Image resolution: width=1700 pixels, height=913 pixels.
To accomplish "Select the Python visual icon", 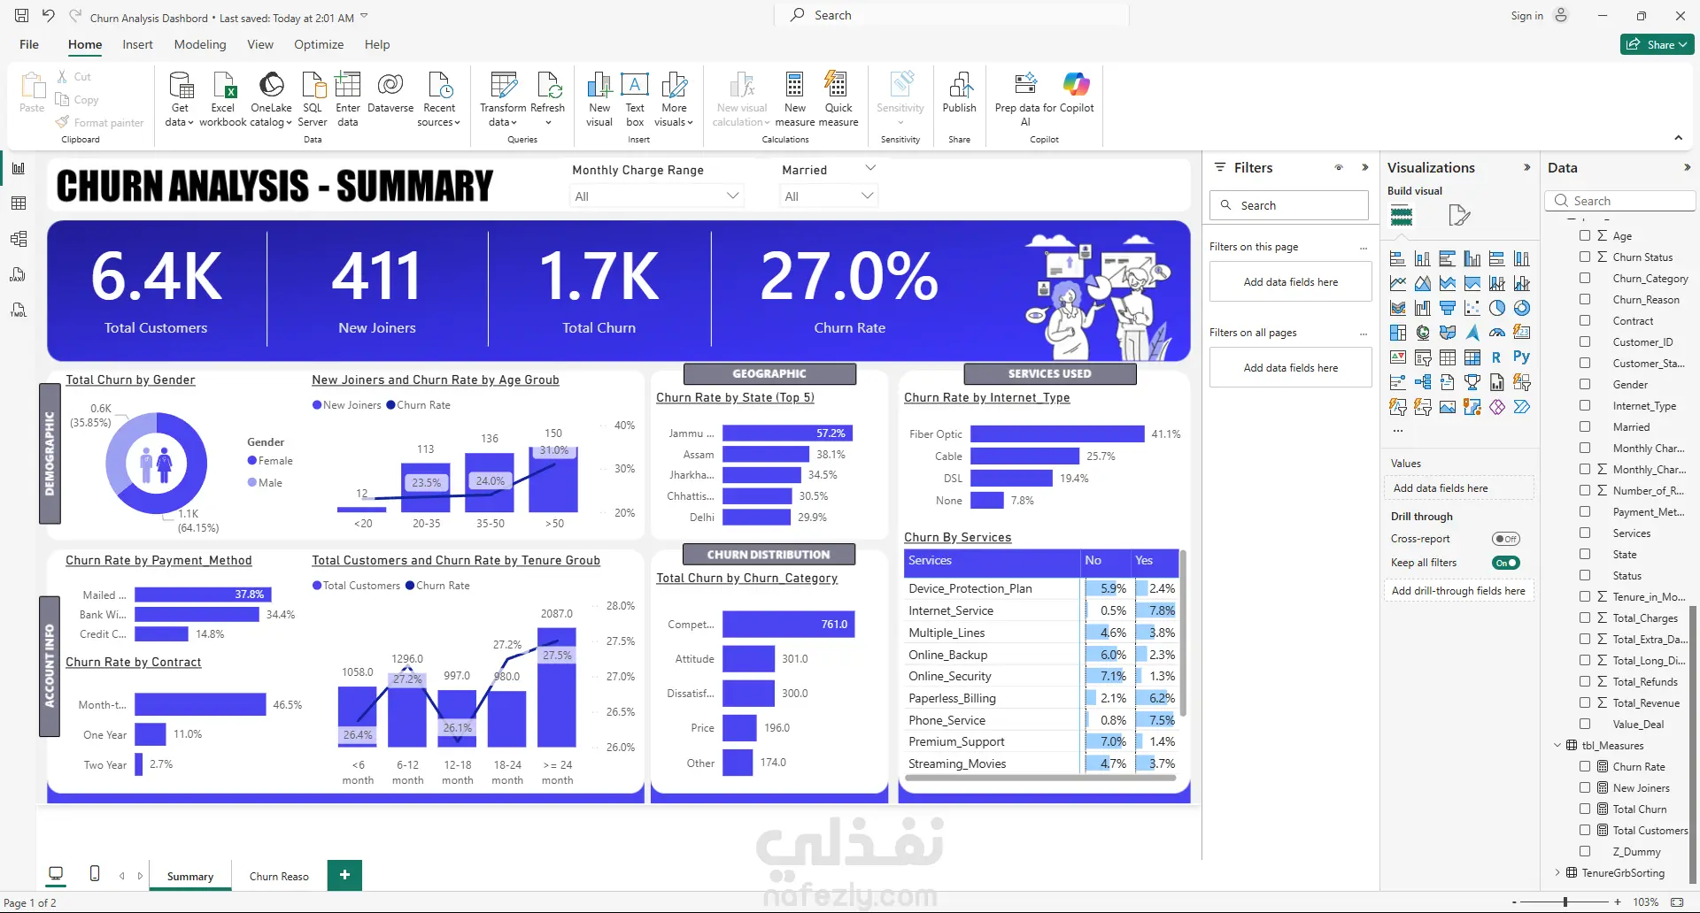I will (1521, 357).
